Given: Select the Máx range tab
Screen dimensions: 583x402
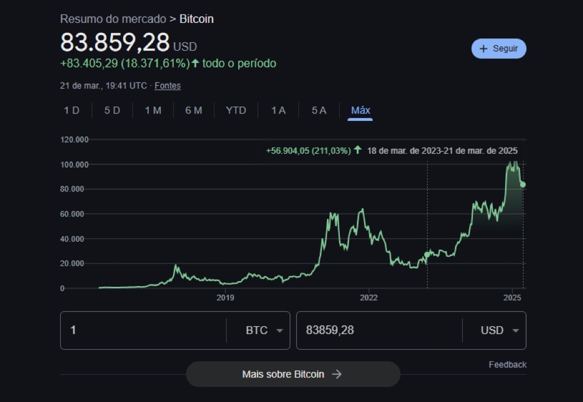Looking at the screenshot, I should pos(360,110).
